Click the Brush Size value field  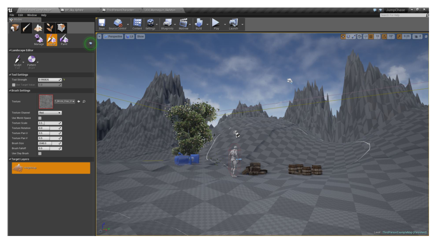pos(49,143)
